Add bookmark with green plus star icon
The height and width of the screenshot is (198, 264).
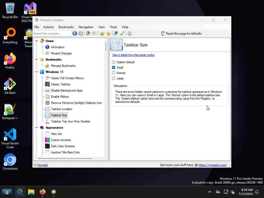click(x=102, y=34)
